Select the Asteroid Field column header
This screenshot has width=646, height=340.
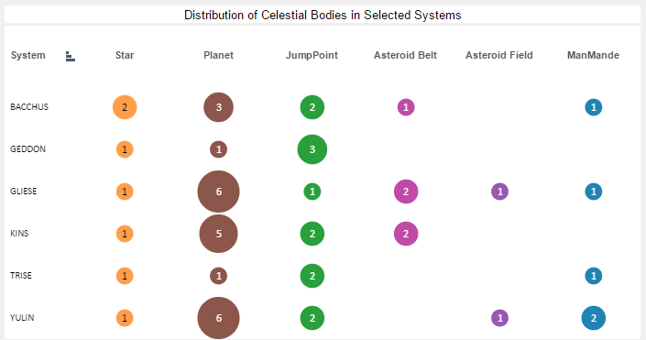pos(499,55)
